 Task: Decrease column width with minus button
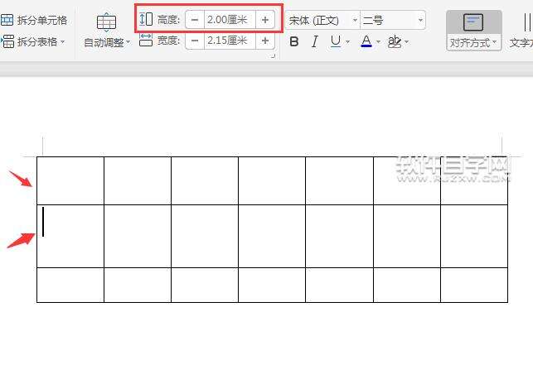pyautogui.click(x=195, y=41)
